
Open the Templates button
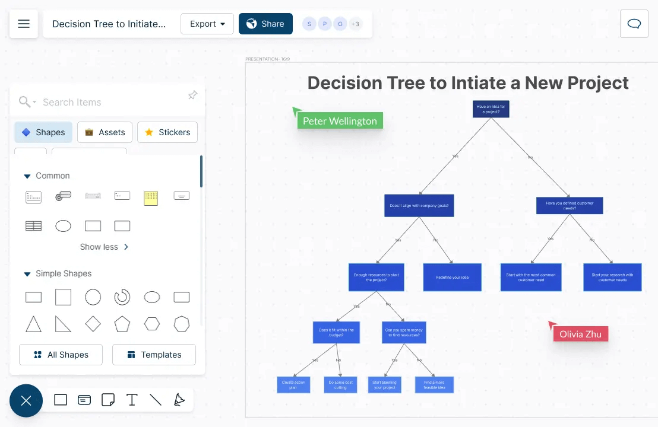(x=154, y=355)
